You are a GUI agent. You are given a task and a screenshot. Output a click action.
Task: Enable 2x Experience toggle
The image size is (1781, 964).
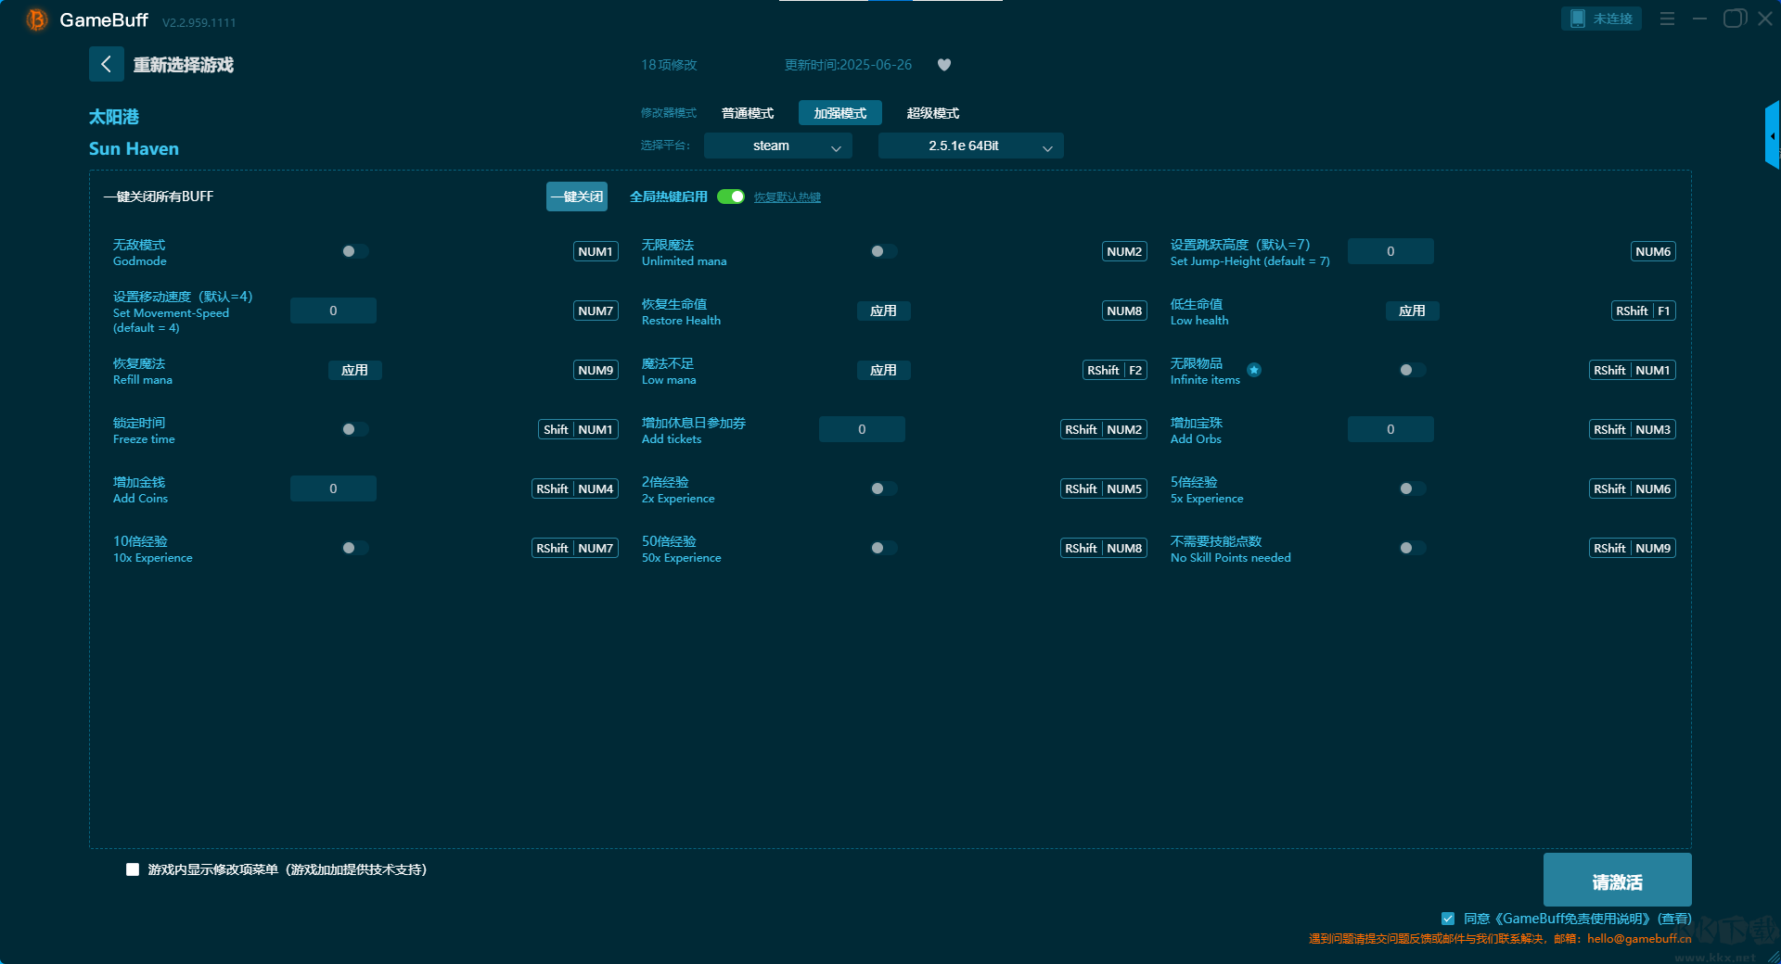click(x=883, y=488)
